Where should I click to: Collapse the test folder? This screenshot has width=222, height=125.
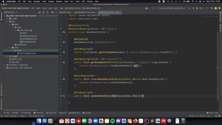10,48
